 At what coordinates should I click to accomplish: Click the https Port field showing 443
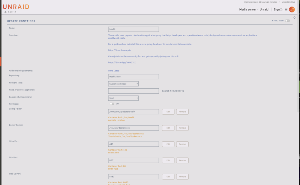pos(133,144)
